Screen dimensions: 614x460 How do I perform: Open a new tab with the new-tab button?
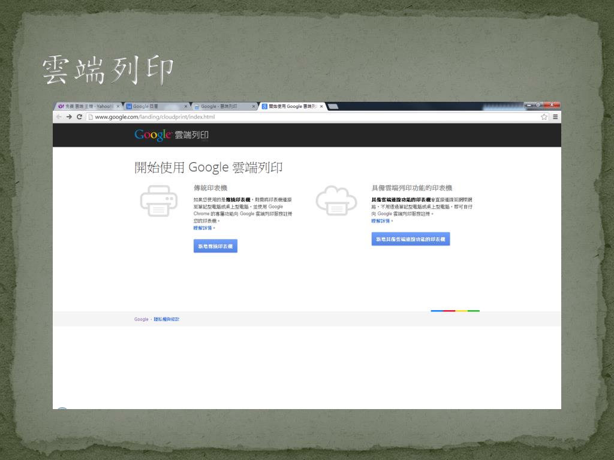(x=333, y=107)
